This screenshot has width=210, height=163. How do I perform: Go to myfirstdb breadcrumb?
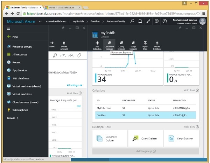click(x=78, y=22)
